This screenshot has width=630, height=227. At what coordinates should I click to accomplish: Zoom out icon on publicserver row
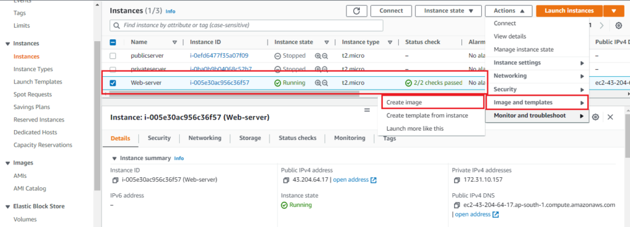pos(325,56)
